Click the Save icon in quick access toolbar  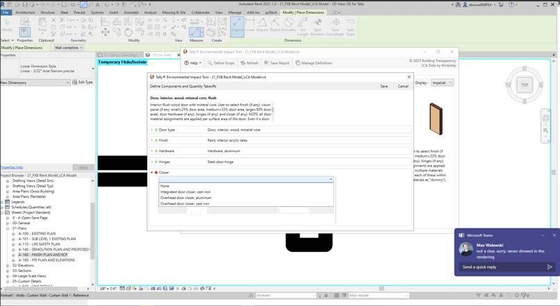pyautogui.click(x=25, y=5)
